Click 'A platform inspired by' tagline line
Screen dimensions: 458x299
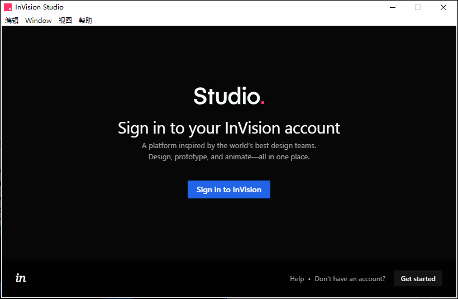coord(229,145)
